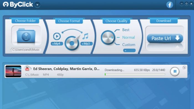Open the ByClick logo dropdown menu
Image resolution: width=194 pixels, height=109 pixels.
[37, 5]
